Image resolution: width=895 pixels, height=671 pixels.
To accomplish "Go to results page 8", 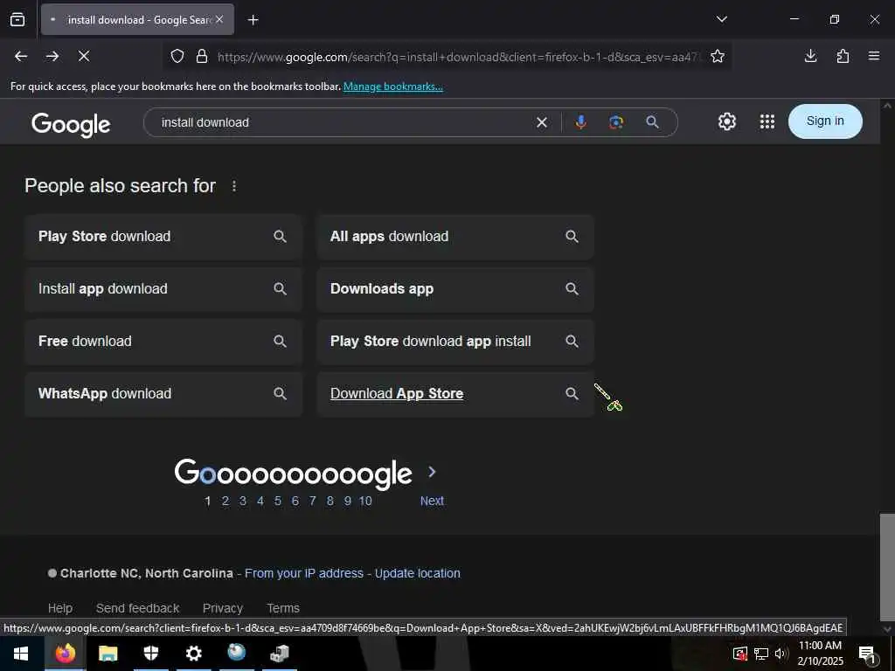I will tap(330, 501).
